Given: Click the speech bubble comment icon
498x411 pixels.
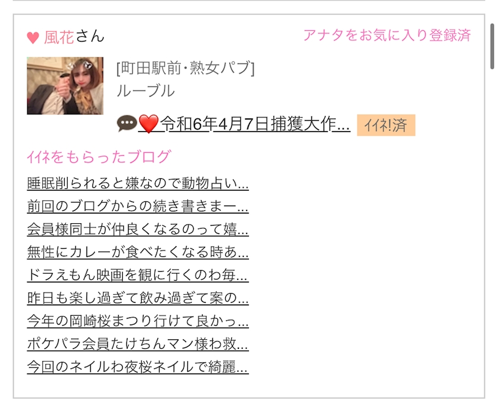Looking at the screenshot, I should point(127,123).
